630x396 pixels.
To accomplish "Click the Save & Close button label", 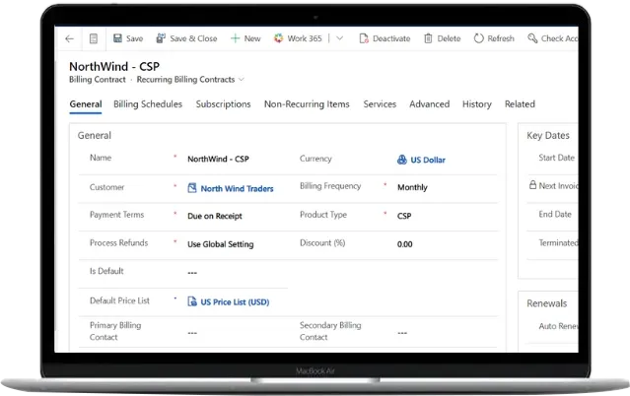I will pos(193,38).
